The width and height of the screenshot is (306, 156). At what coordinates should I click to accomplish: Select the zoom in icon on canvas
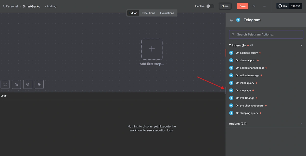coord(16,84)
